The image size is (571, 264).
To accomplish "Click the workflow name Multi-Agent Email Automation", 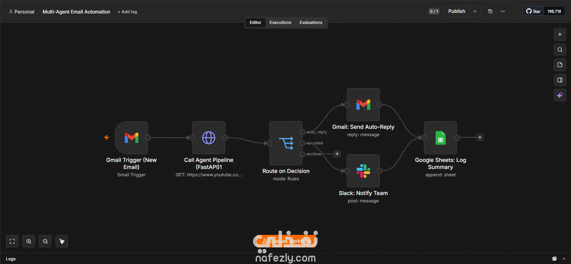I will [x=76, y=12].
